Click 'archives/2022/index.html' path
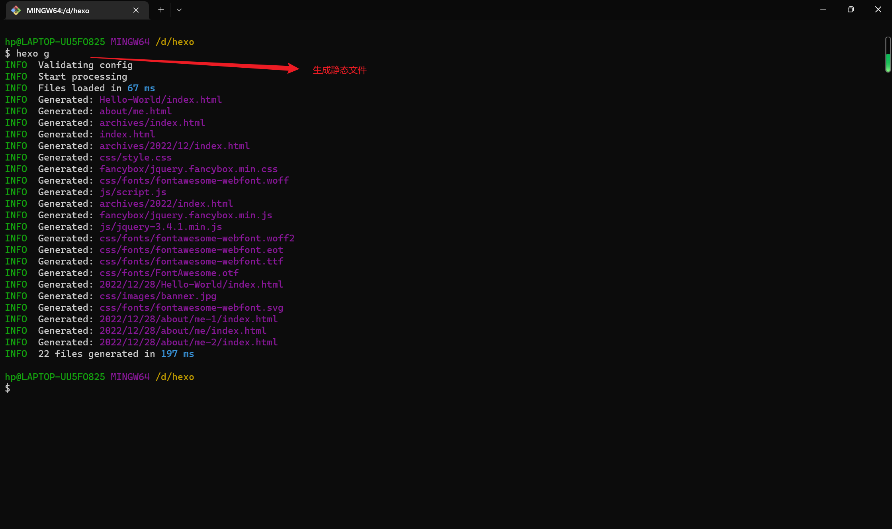 pyautogui.click(x=166, y=204)
